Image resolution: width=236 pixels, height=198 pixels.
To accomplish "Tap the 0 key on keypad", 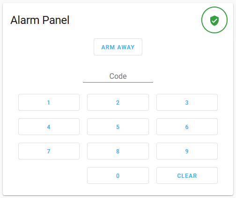I will tap(118, 175).
